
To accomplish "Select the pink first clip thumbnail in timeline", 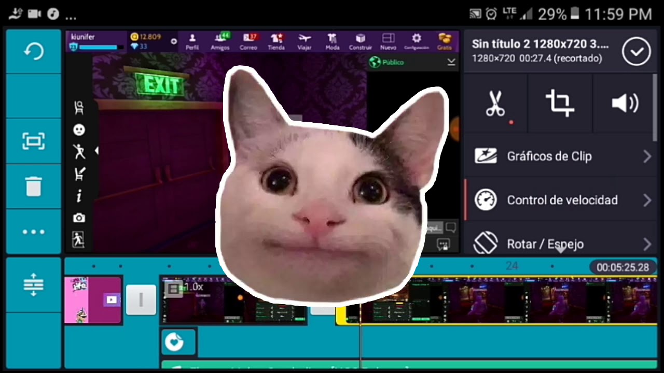I will [x=93, y=300].
